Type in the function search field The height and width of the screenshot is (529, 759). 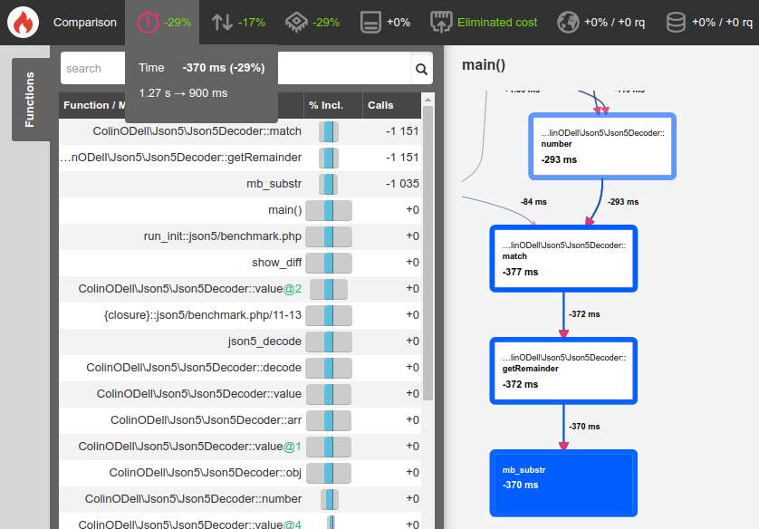[92, 68]
